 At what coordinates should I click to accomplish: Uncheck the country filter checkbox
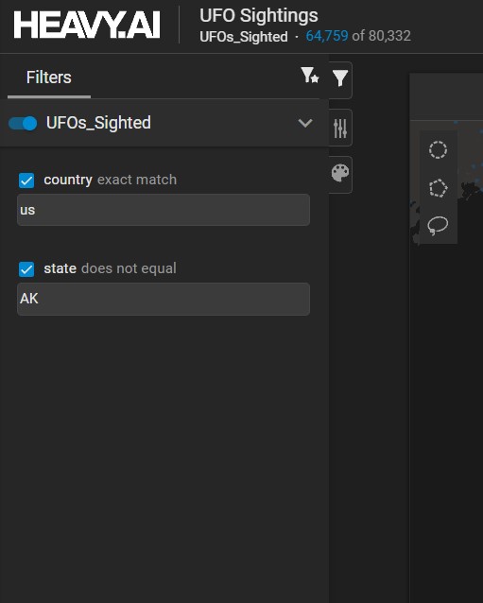[x=26, y=181]
